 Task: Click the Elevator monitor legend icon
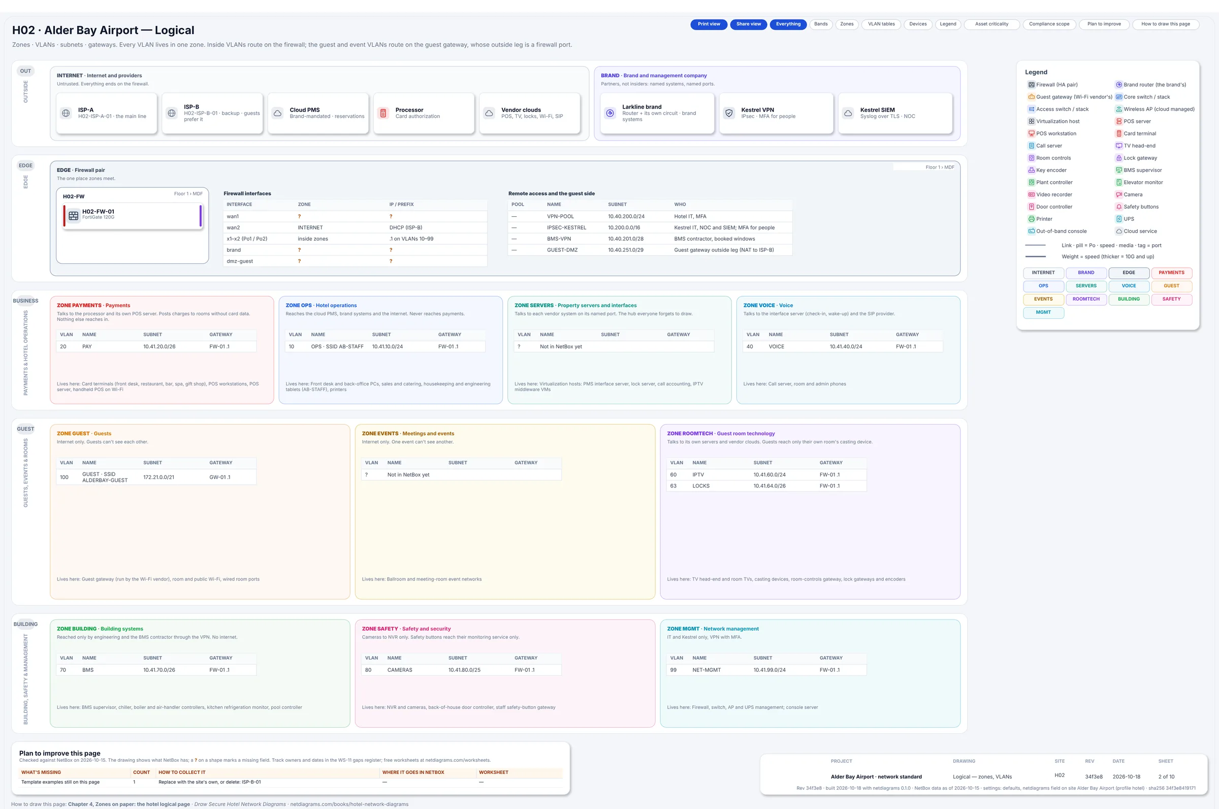[1119, 183]
